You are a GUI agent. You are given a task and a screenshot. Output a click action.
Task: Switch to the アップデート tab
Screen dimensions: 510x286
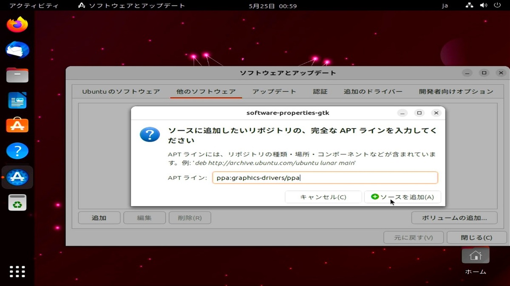point(274,91)
